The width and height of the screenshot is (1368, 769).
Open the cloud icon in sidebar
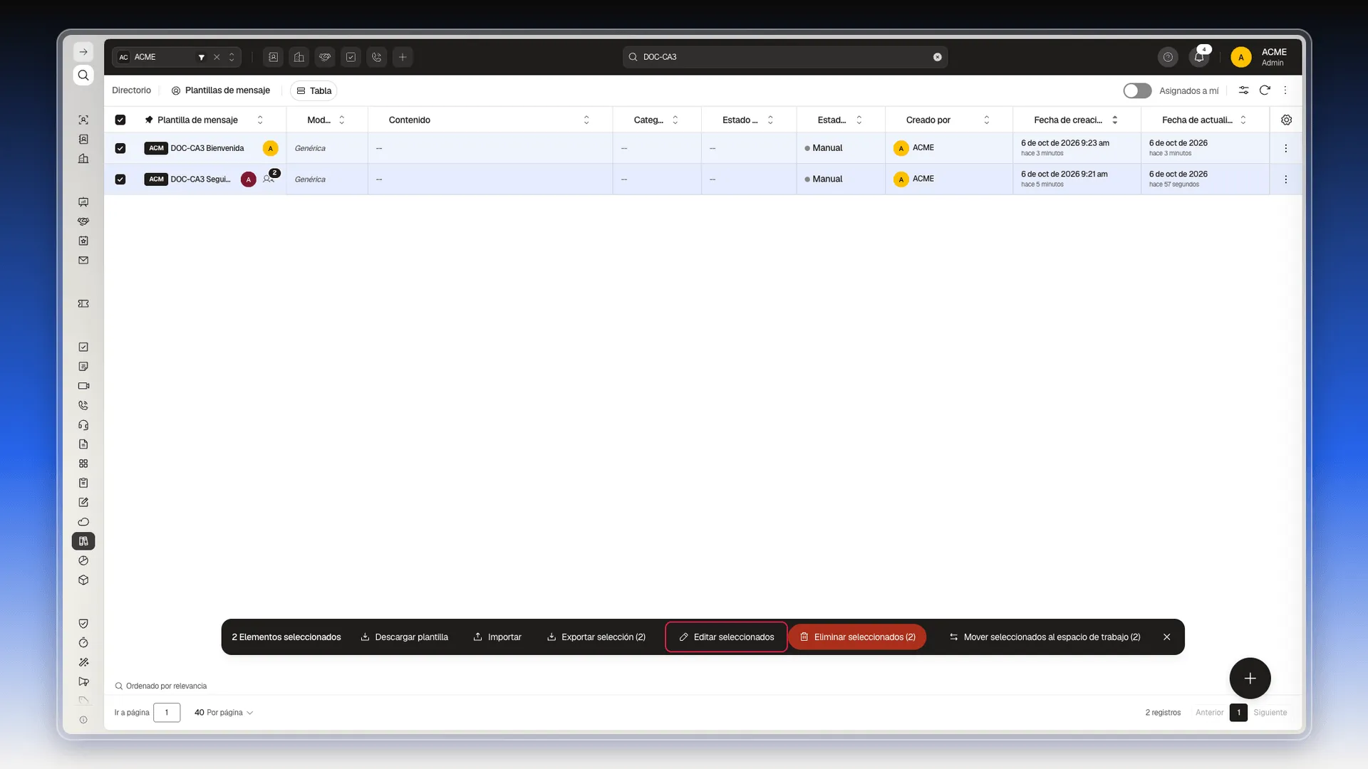click(x=83, y=522)
